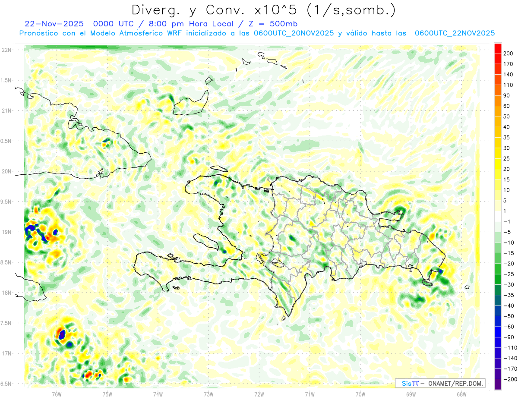Click the "-140" colorbar label
The height and width of the screenshot is (400, 518).
(x=509, y=358)
